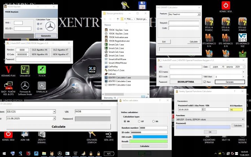Launch DTS MONACO 8.14 shortcut
Viewport: 251px width, 157px height.
[209, 40]
